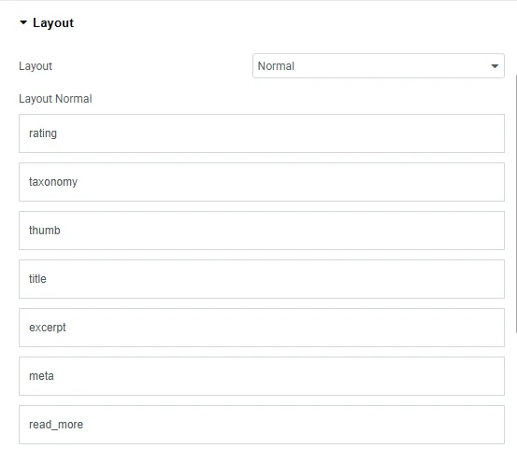Image resolution: width=517 pixels, height=476 pixels.
Task: Select the taxonomy layout item
Action: [262, 182]
